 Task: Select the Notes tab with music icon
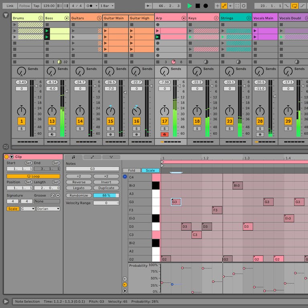tap(73, 157)
